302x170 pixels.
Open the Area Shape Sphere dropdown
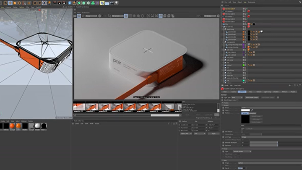pyautogui.click(x=270, y=163)
